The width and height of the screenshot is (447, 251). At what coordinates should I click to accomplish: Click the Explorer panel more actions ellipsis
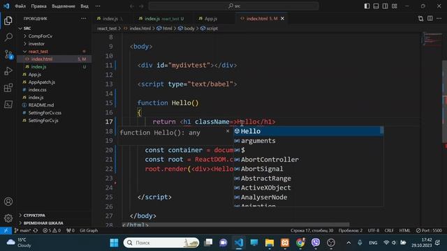click(84, 19)
